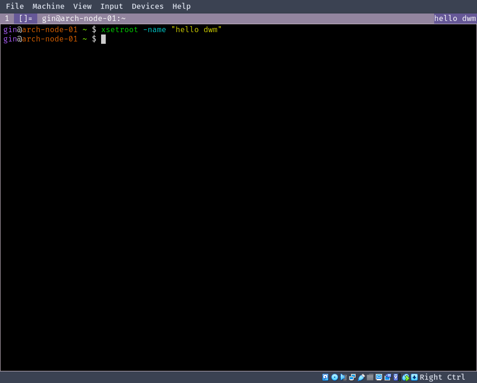Image resolution: width=477 pixels, height=383 pixels.
Task: Open the hard disk activity status icon
Action: [x=325, y=377]
